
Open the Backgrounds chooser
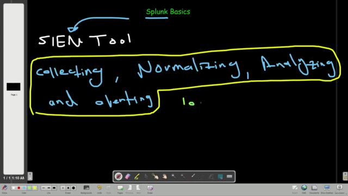coord(86,189)
